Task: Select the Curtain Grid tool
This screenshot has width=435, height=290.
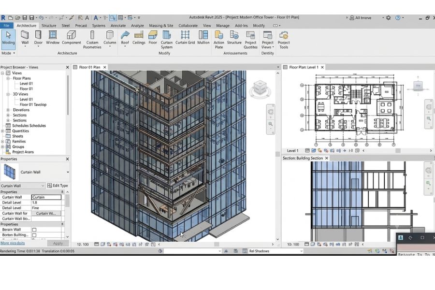Action: (185, 38)
